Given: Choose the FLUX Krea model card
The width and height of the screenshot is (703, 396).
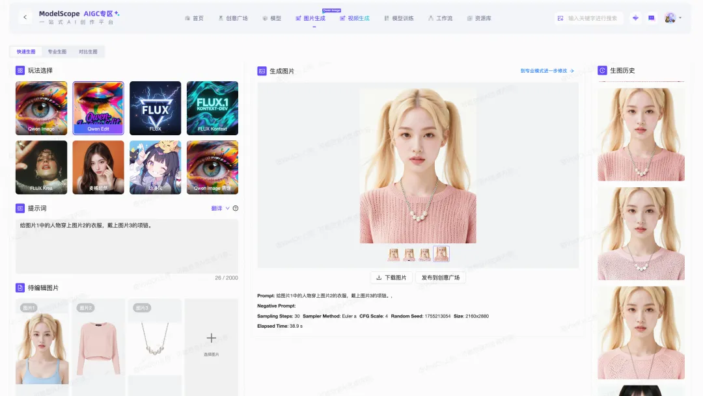Looking at the screenshot, I should tap(41, 167).
